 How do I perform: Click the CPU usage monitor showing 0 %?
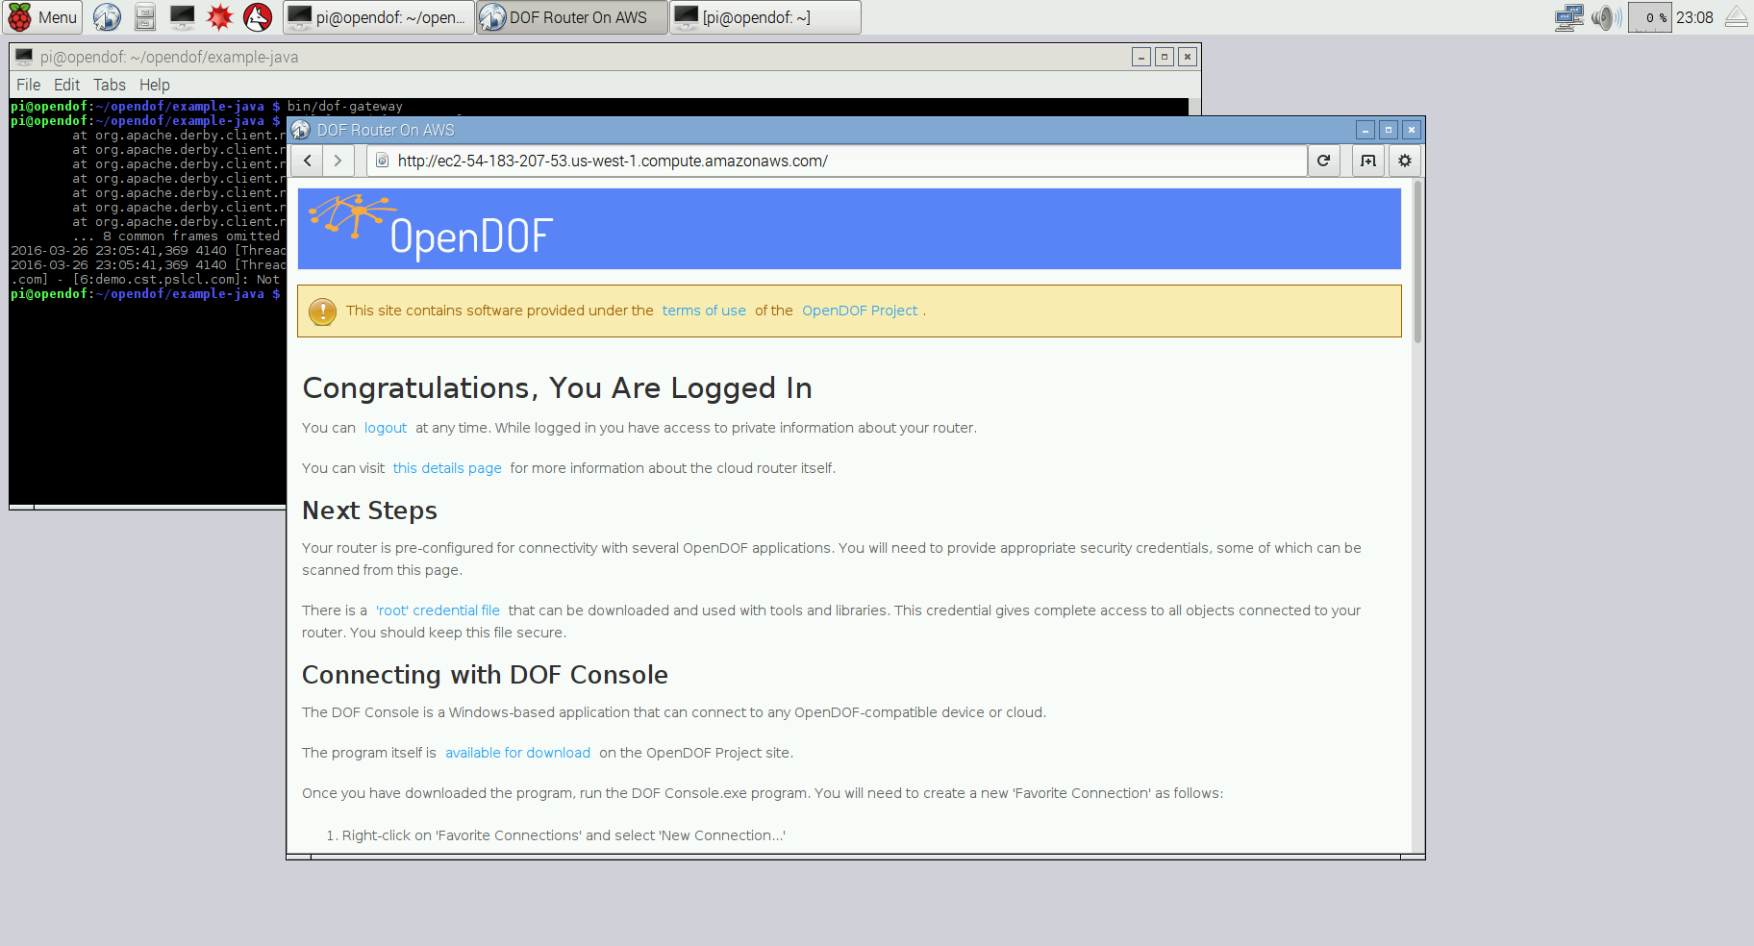tap(1650, 17)
